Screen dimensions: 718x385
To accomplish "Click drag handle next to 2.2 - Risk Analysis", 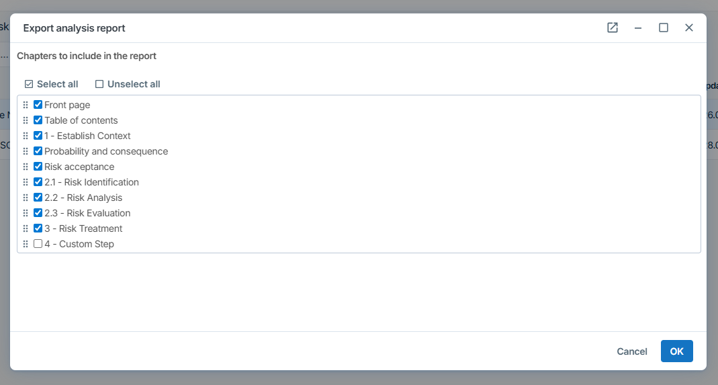I will (26, 198).
